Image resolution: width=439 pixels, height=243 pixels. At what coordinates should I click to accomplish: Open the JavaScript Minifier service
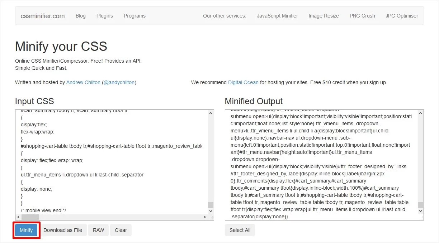(x=277, y=16)
